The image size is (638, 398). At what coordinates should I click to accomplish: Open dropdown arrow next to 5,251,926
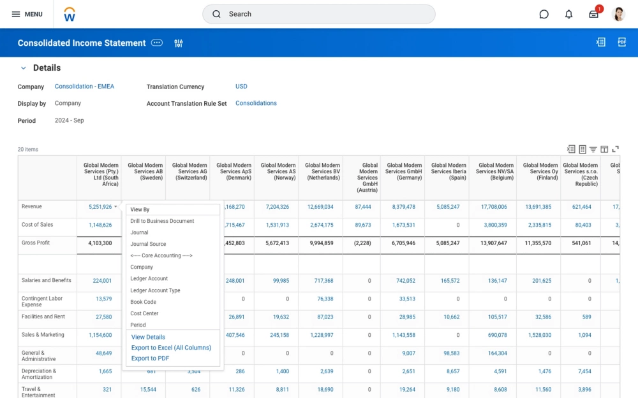[115, 207]
